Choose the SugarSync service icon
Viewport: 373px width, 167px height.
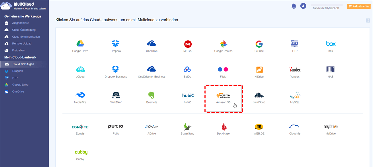coord(188,127)
